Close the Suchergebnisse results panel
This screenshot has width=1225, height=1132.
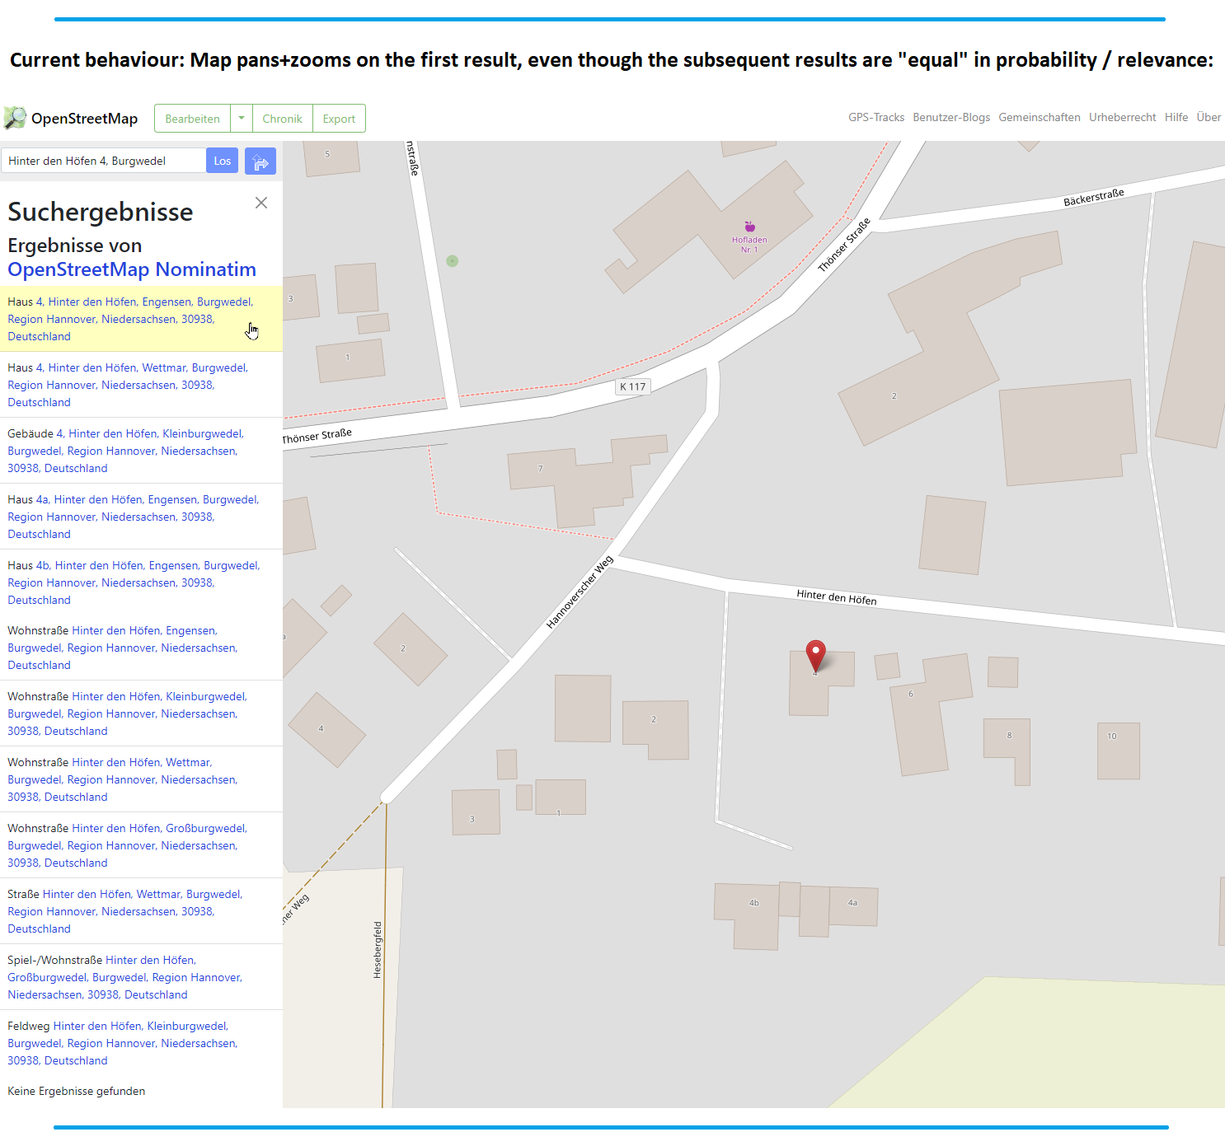coord(261,203)
